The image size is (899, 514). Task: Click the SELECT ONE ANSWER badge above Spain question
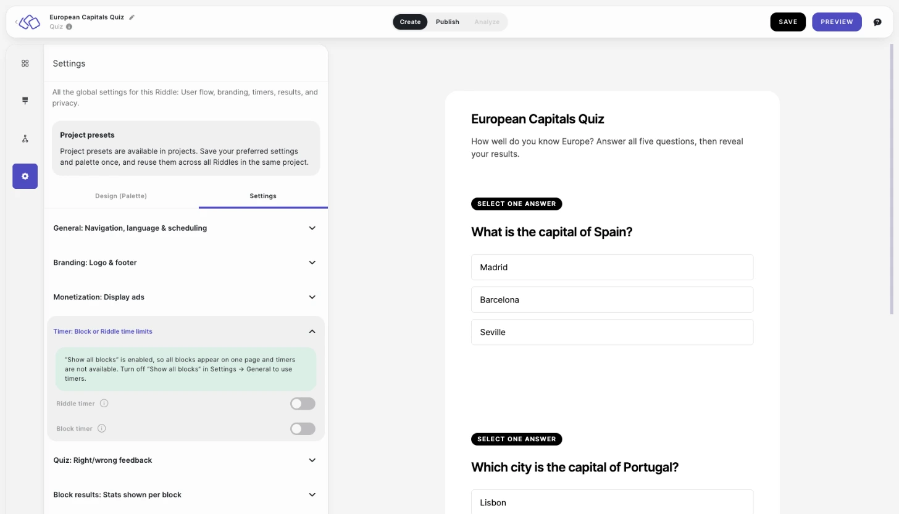pyautogui.click(x=517, y=204)
